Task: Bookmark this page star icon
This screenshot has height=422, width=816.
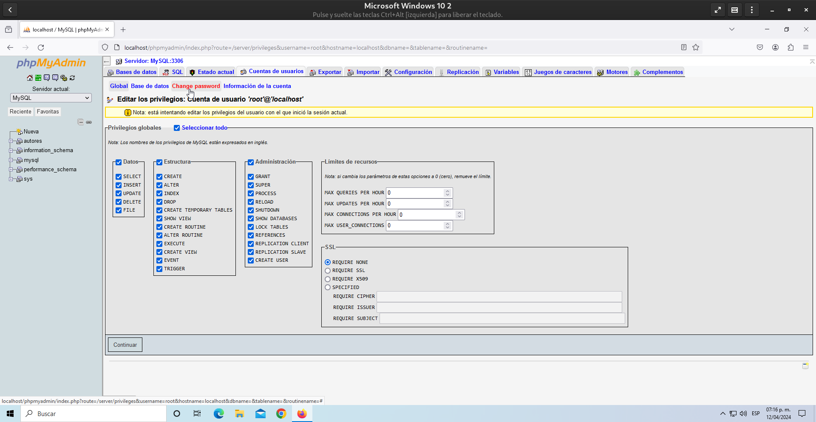Action: pos(695,47)
